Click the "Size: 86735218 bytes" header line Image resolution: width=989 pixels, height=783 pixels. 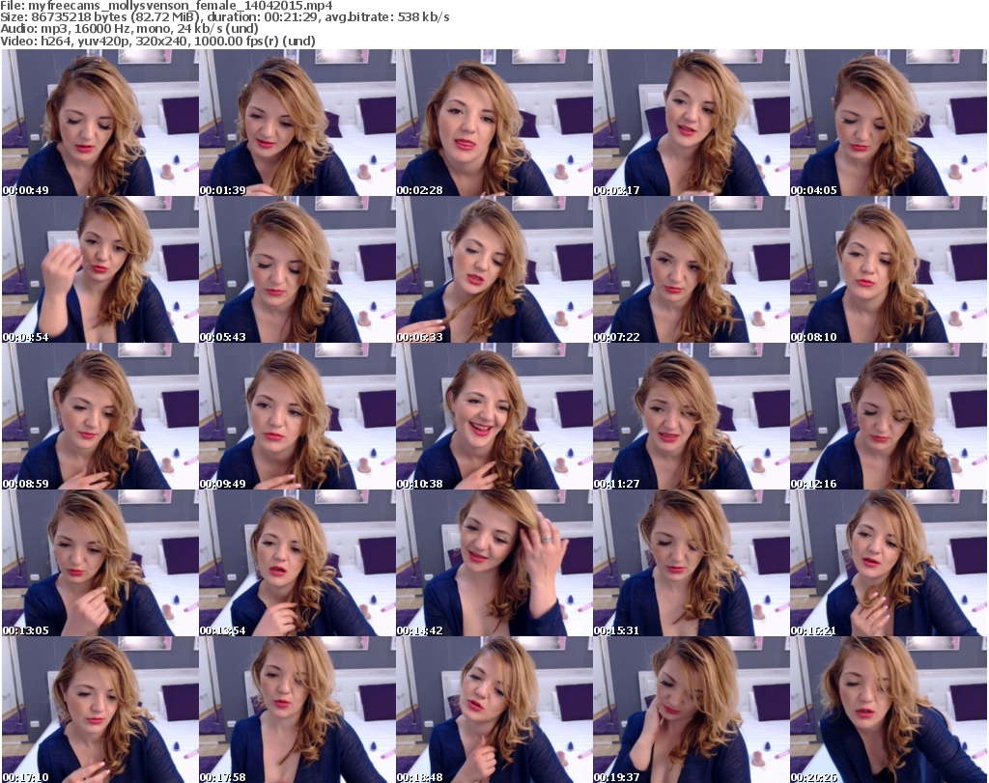pyautogui.click(x=224, y=17)
